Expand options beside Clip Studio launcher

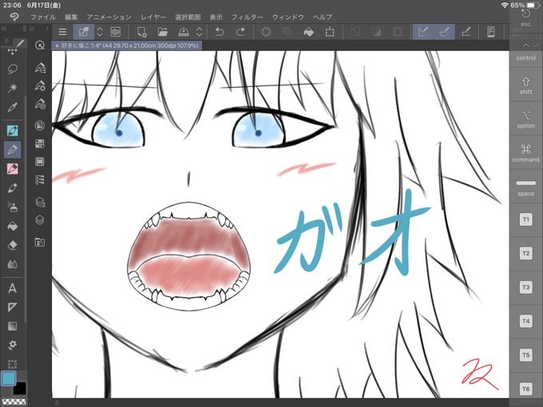pos(99,32)
